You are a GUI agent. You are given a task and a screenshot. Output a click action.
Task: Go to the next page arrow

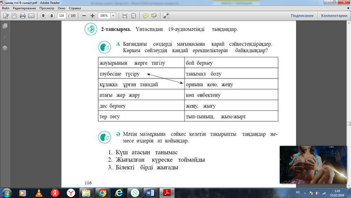point(52,16)
